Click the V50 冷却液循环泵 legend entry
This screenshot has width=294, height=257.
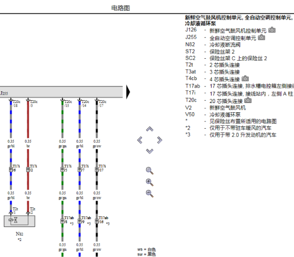(213, 115)
